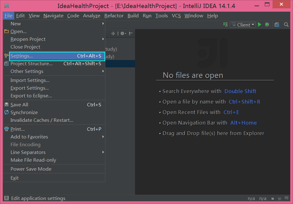Click the project panel collapse-all icon

pos(113,33)
